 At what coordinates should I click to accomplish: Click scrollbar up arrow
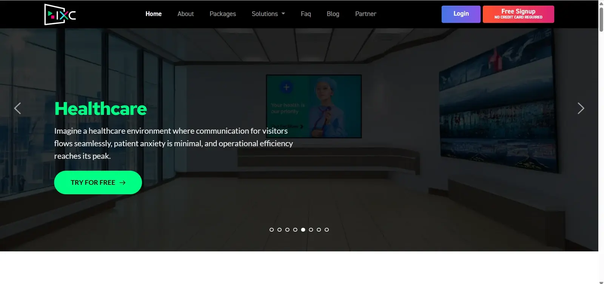click(x=601, y=3)
